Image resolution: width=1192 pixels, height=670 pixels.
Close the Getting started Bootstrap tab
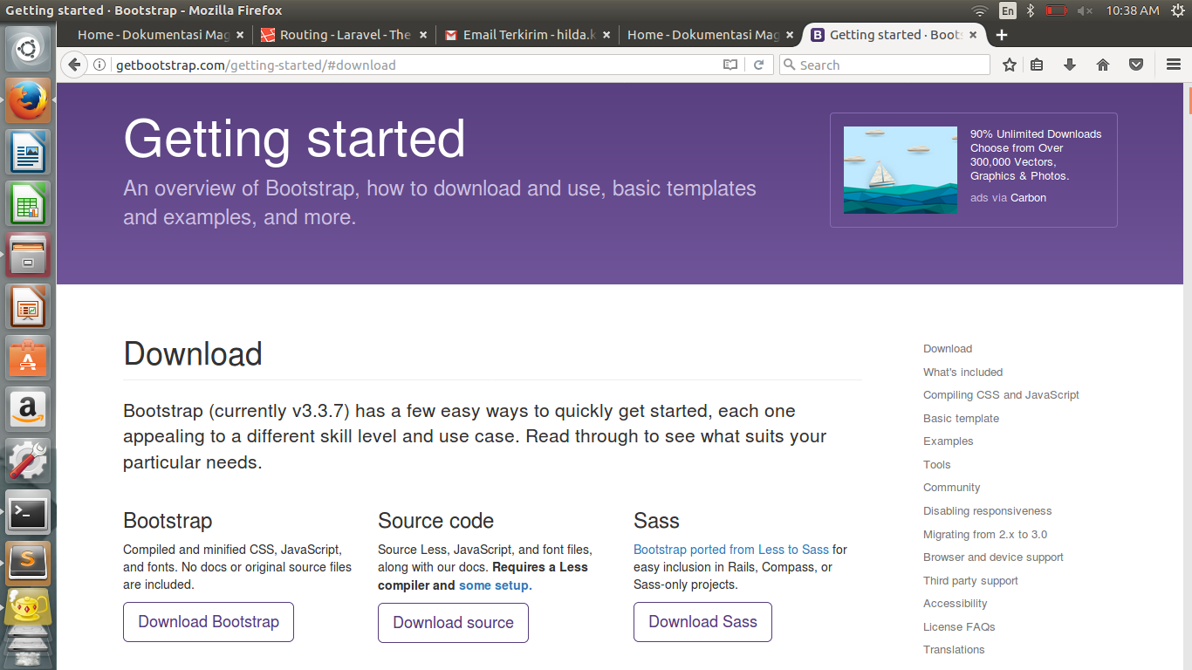(x=973, y=35)
